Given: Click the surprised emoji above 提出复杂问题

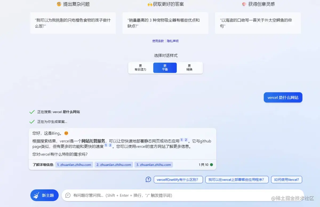Looking at the screenshot, I should point(59,4).
